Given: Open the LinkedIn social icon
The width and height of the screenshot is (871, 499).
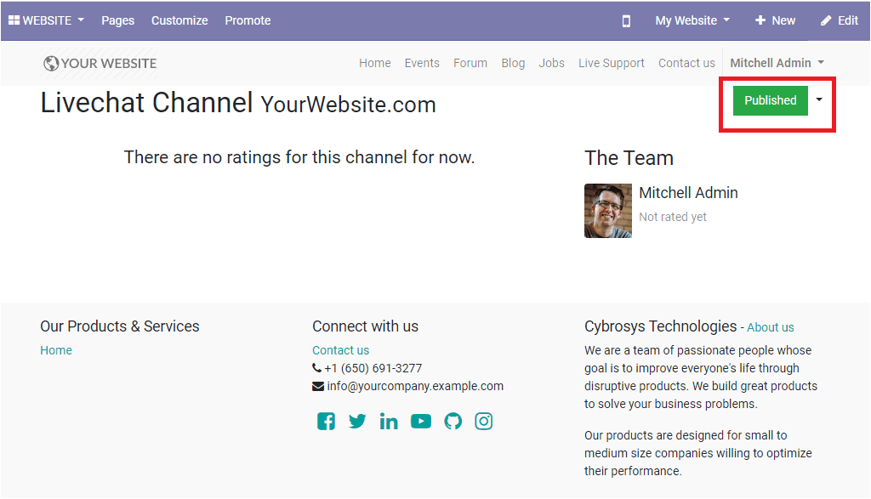Looking at the screenshot, I should 389,422.
